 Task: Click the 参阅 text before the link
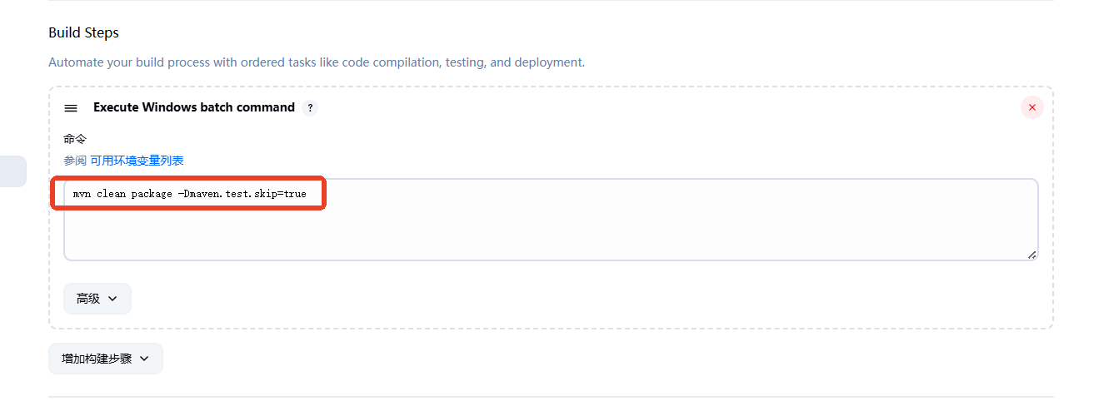(75, 161)
